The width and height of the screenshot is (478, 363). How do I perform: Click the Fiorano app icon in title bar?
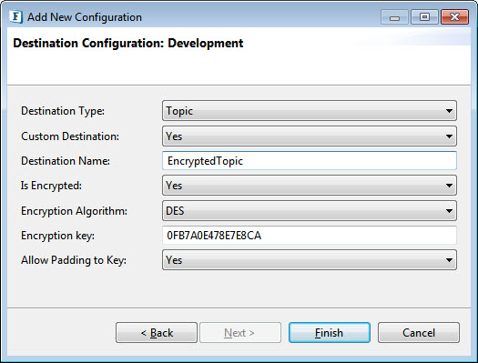[x=15, y=16]
